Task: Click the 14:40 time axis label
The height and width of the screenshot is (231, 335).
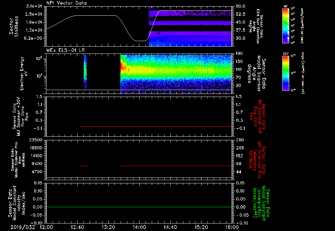Action: 170,227
